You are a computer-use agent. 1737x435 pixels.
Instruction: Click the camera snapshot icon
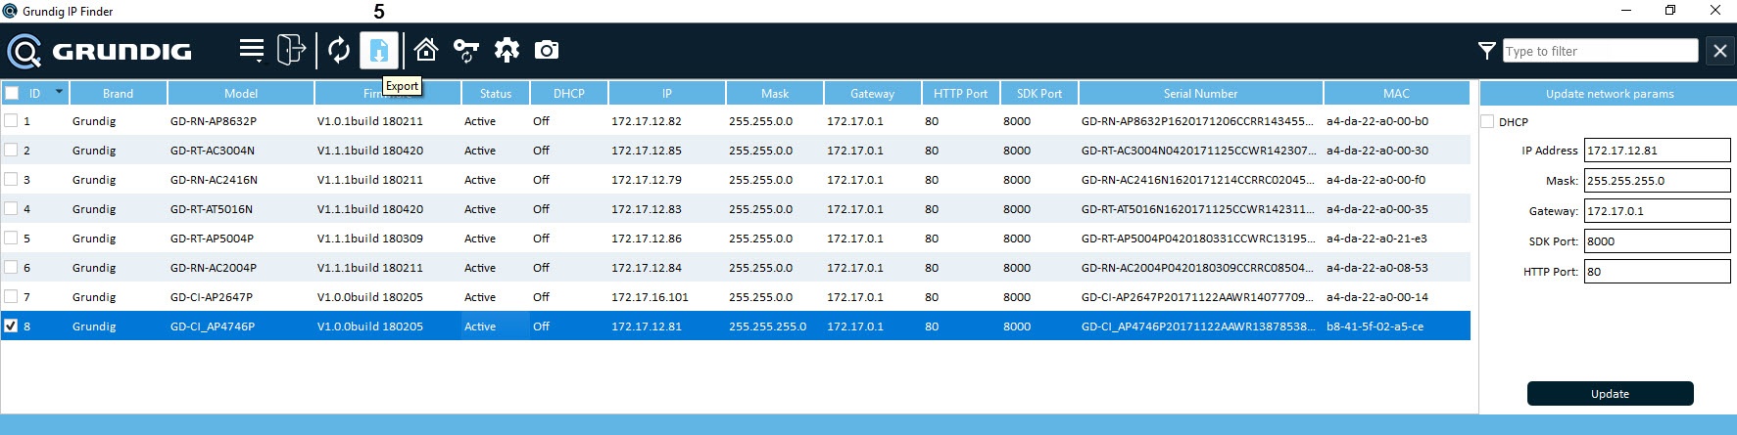[547, 50]
